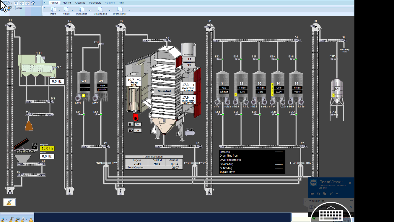
Task: Open TeamViewer video camera icon
Action: [312, 194]
